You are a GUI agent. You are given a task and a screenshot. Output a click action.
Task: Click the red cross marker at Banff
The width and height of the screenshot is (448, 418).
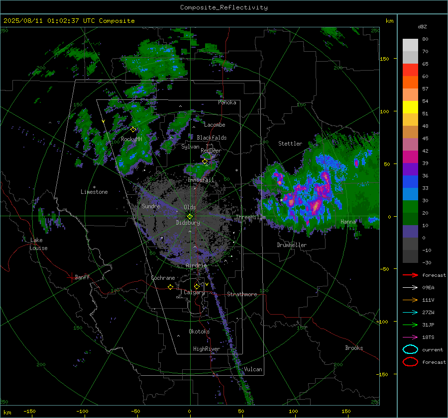71,277
